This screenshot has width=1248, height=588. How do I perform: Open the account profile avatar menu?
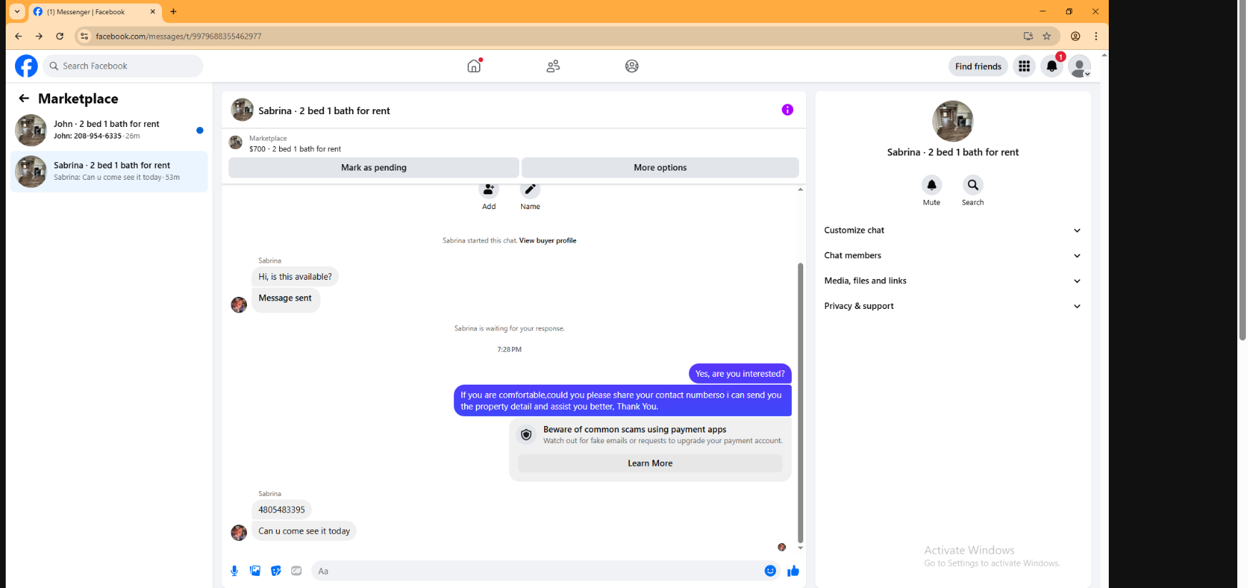[1080, 66]
